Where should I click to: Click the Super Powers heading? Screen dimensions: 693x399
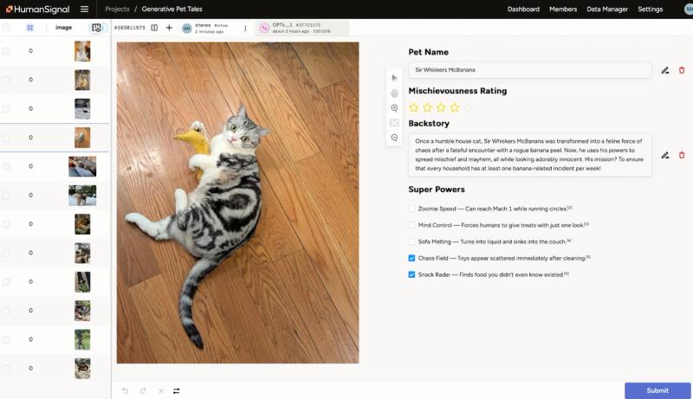(x=437, y=190)
